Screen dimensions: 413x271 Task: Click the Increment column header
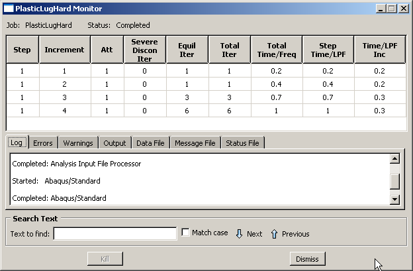click(64, 50)
